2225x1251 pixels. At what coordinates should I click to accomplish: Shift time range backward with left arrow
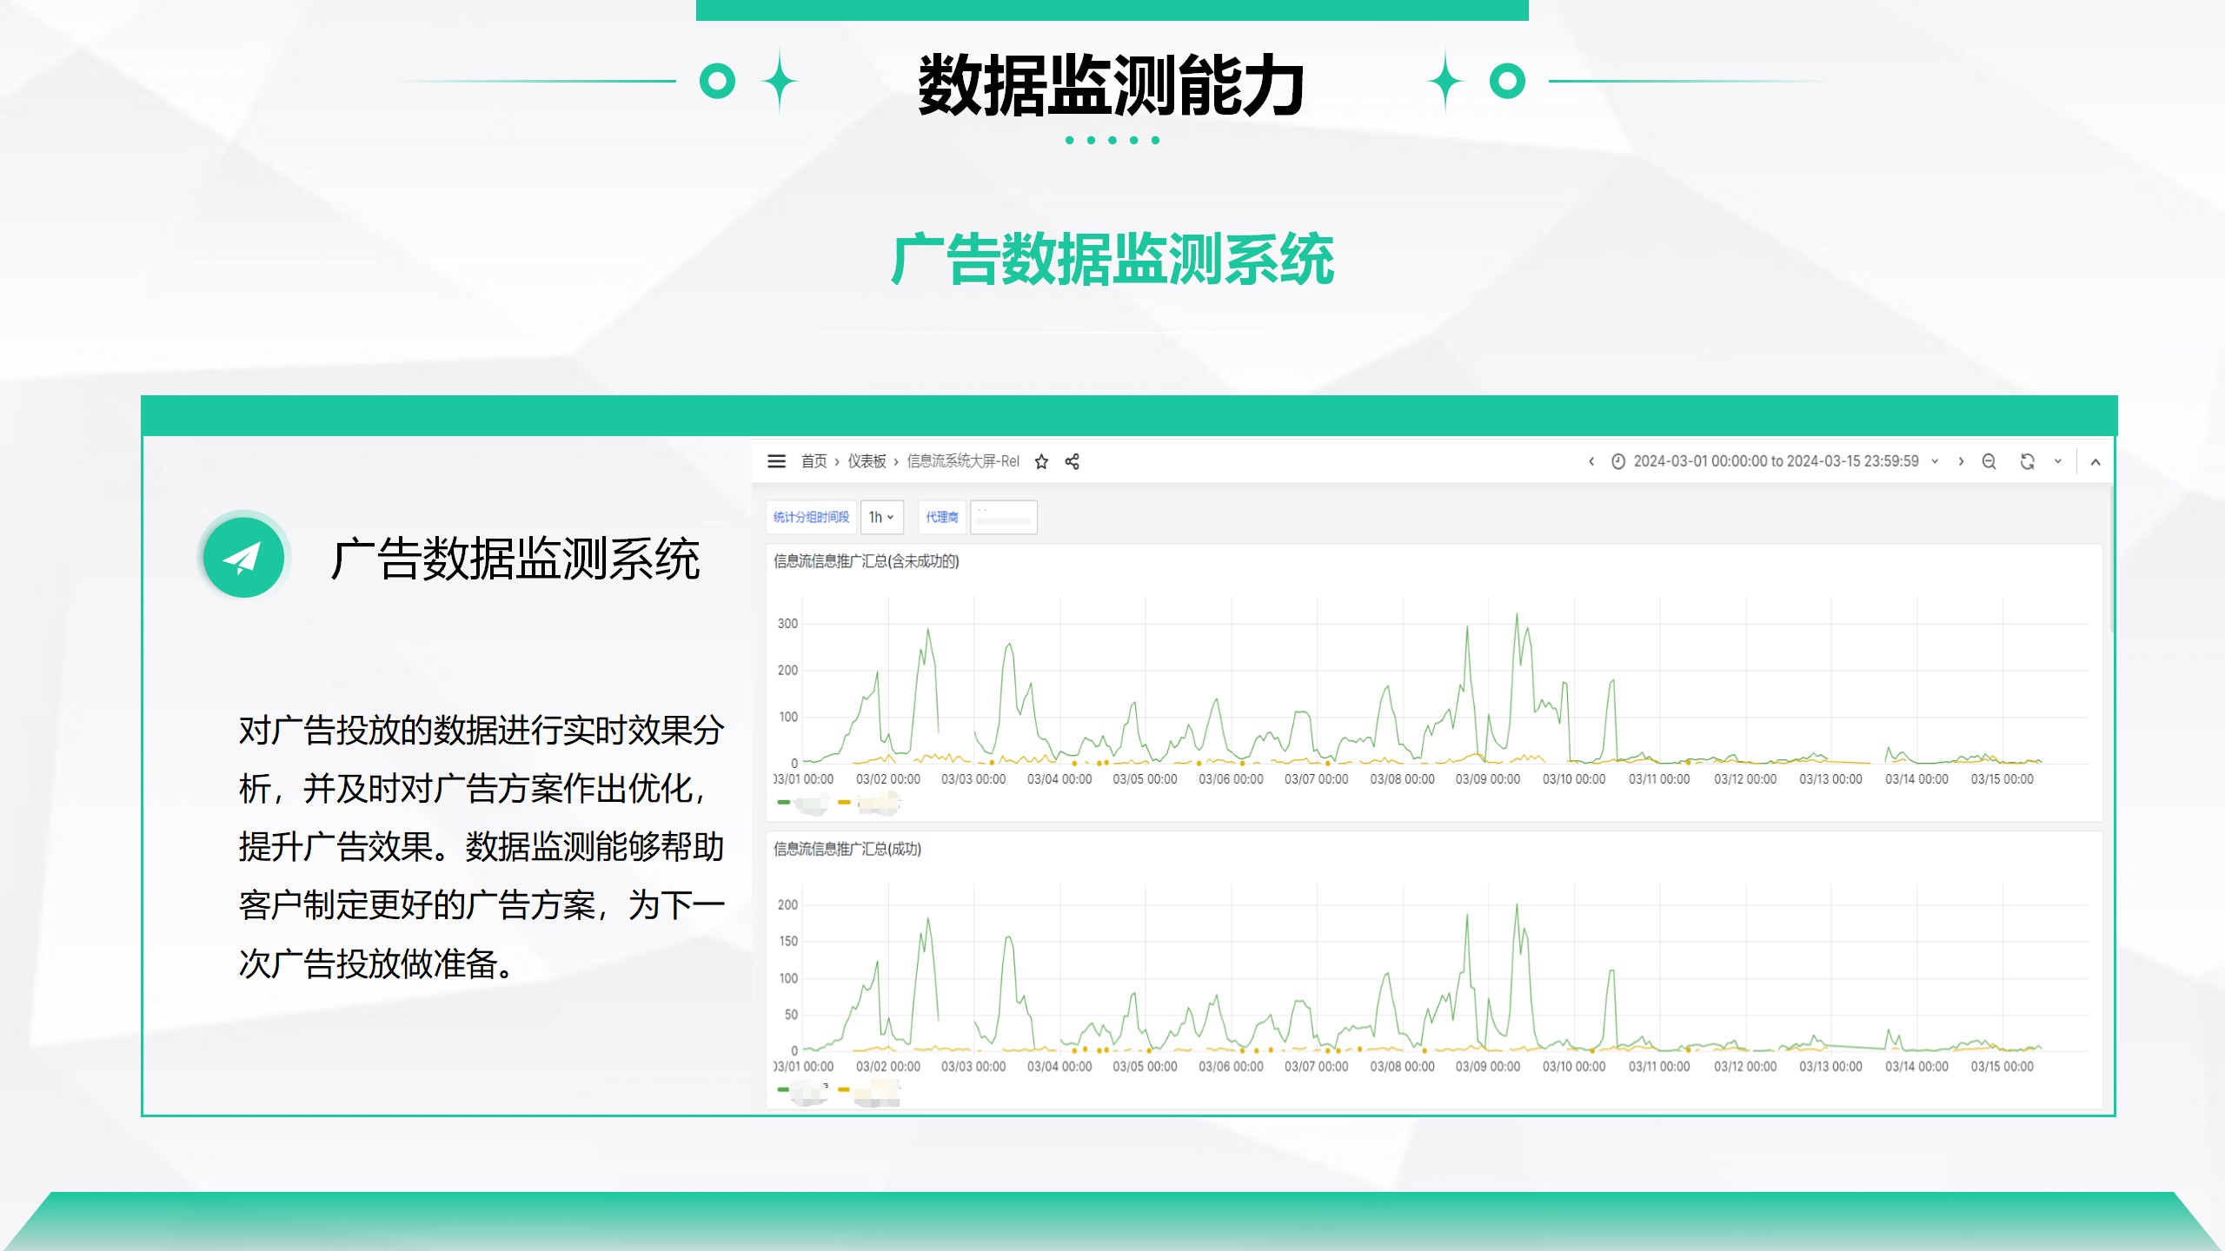pos(1591,462)
